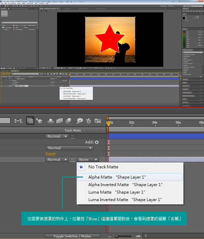Select the Eraser tool in toolbar
The height and width of the screenshot is (239, 204).
(34, 6)
